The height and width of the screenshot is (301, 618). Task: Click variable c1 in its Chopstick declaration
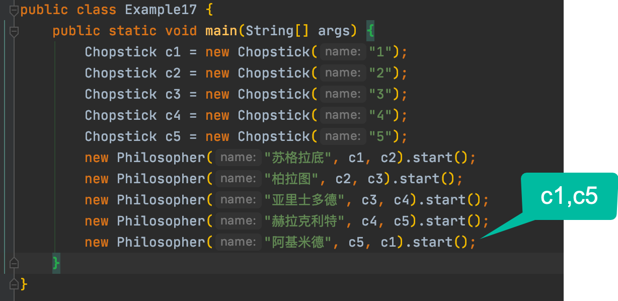pos(173,52)
